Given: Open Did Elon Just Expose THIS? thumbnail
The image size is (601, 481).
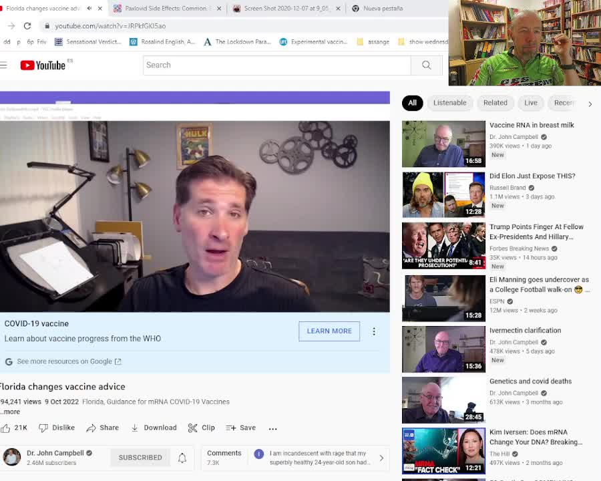Looking at the screenshot, I should point(443,195).
